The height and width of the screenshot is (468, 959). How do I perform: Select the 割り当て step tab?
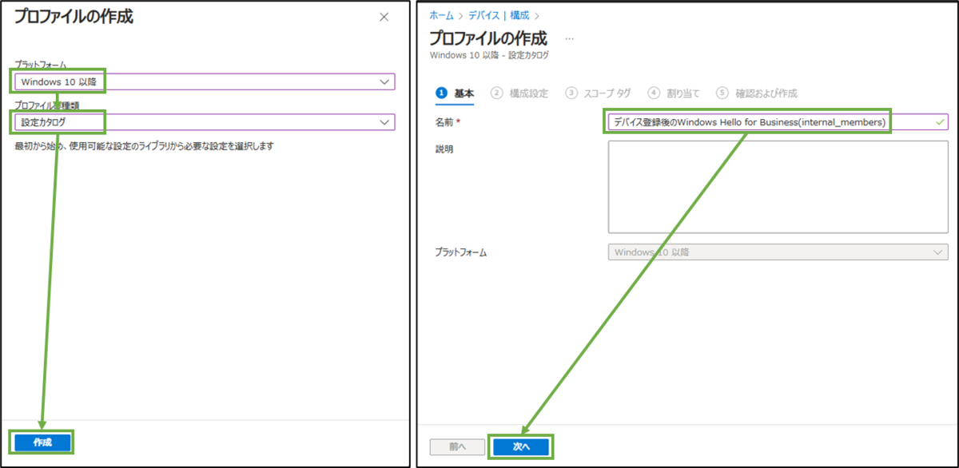tap(674, 93)
